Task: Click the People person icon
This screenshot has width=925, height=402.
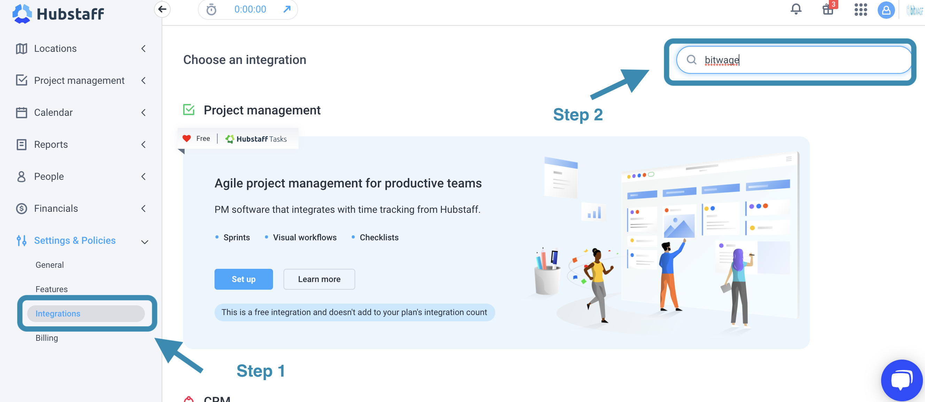Action: [22, 176]
